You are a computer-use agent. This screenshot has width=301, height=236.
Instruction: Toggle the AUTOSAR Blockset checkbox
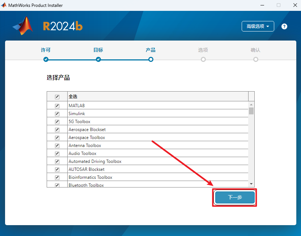(57, 169)
